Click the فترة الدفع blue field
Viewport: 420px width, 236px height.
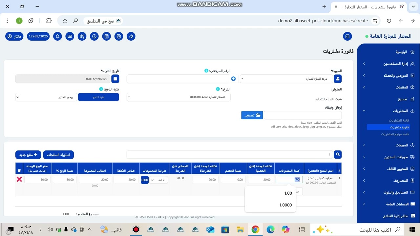click(x=98, y=97)
